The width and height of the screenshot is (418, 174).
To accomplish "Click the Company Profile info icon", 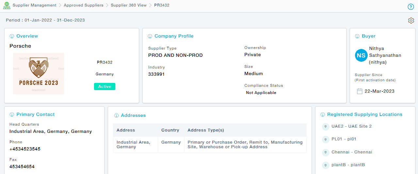I will pyautogui.click(x=150, y=36).
